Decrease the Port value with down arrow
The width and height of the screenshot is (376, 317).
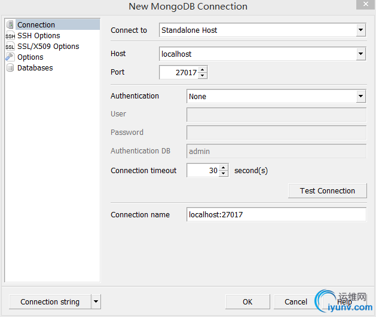[203, 75]
